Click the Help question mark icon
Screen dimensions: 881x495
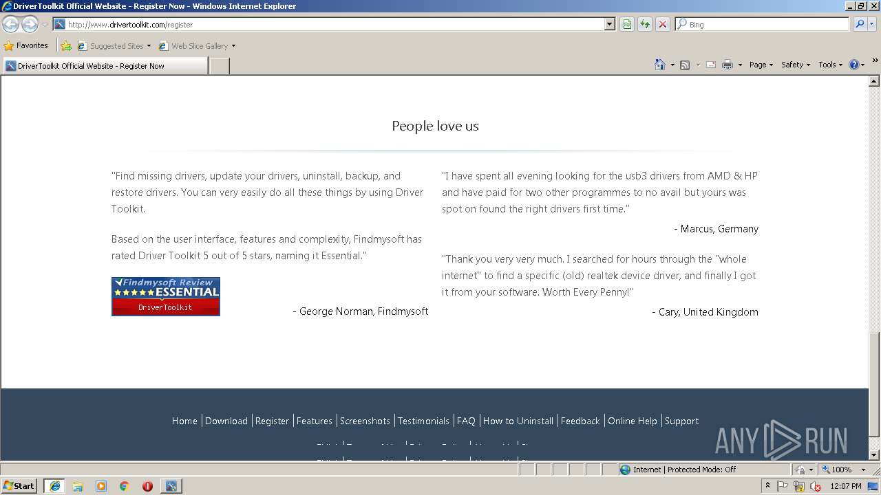(x=854, y=65)
